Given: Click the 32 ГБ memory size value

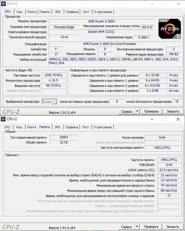Looking at the screenshot, I should point(64,143).
